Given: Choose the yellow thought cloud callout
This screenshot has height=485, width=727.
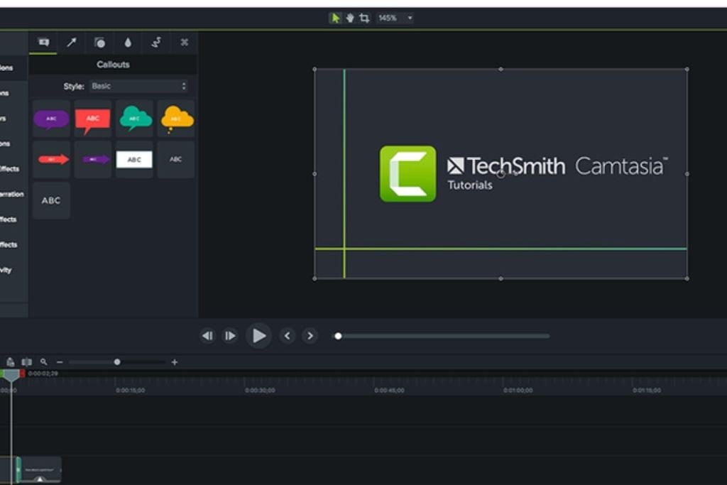Looking at the screenshot, I should coord(176,119).
